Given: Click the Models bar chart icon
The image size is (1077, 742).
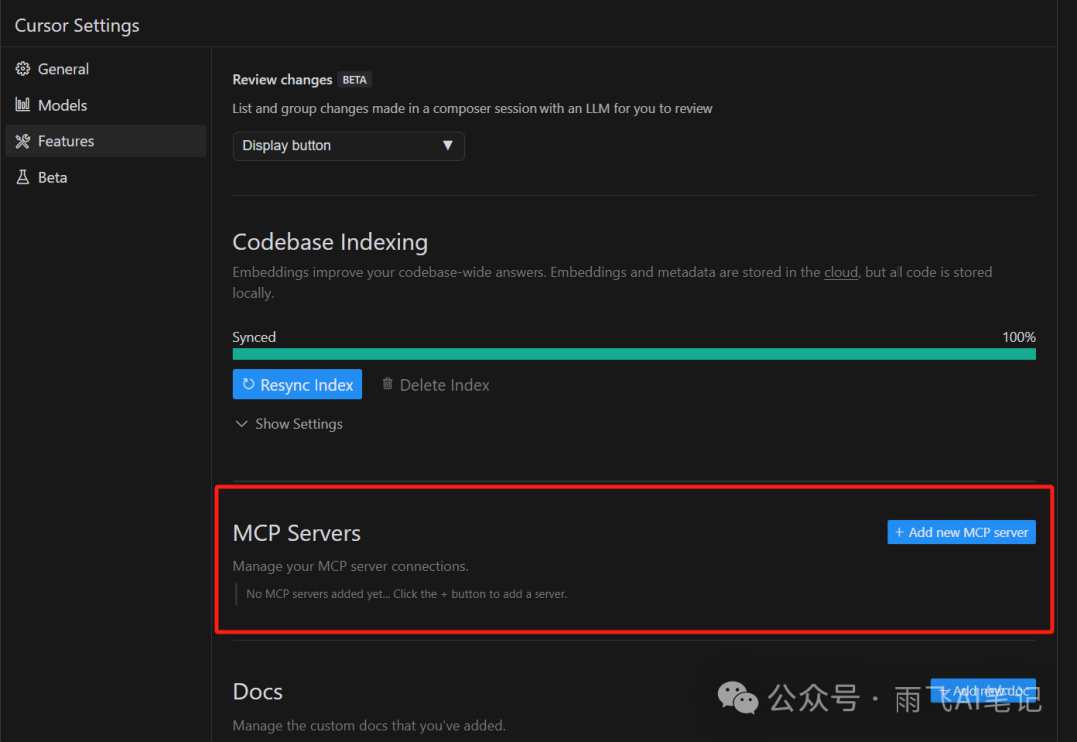Looking at the screenshot, I should [23, 105].
